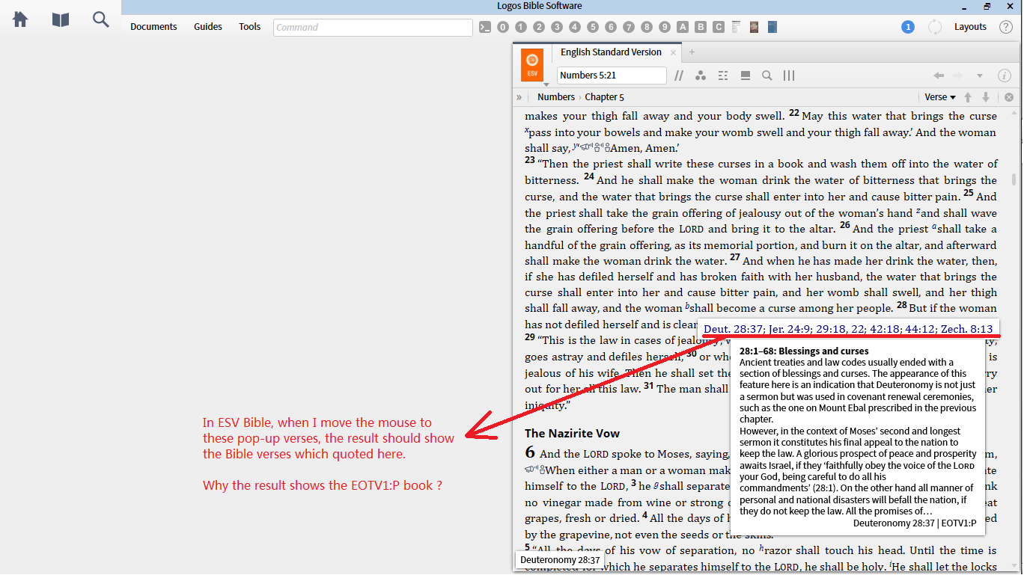This screenshot has width=1024, height=575.
Task: Click shortcut number 0 icon
Action: [503, 27]
